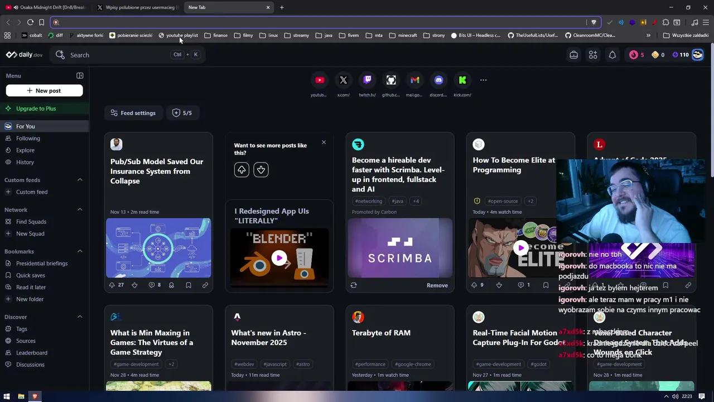714x402 pixels.
Task: Open browser sidebar search panel icon
Action: pyautogui.click(x=677, y=22)
